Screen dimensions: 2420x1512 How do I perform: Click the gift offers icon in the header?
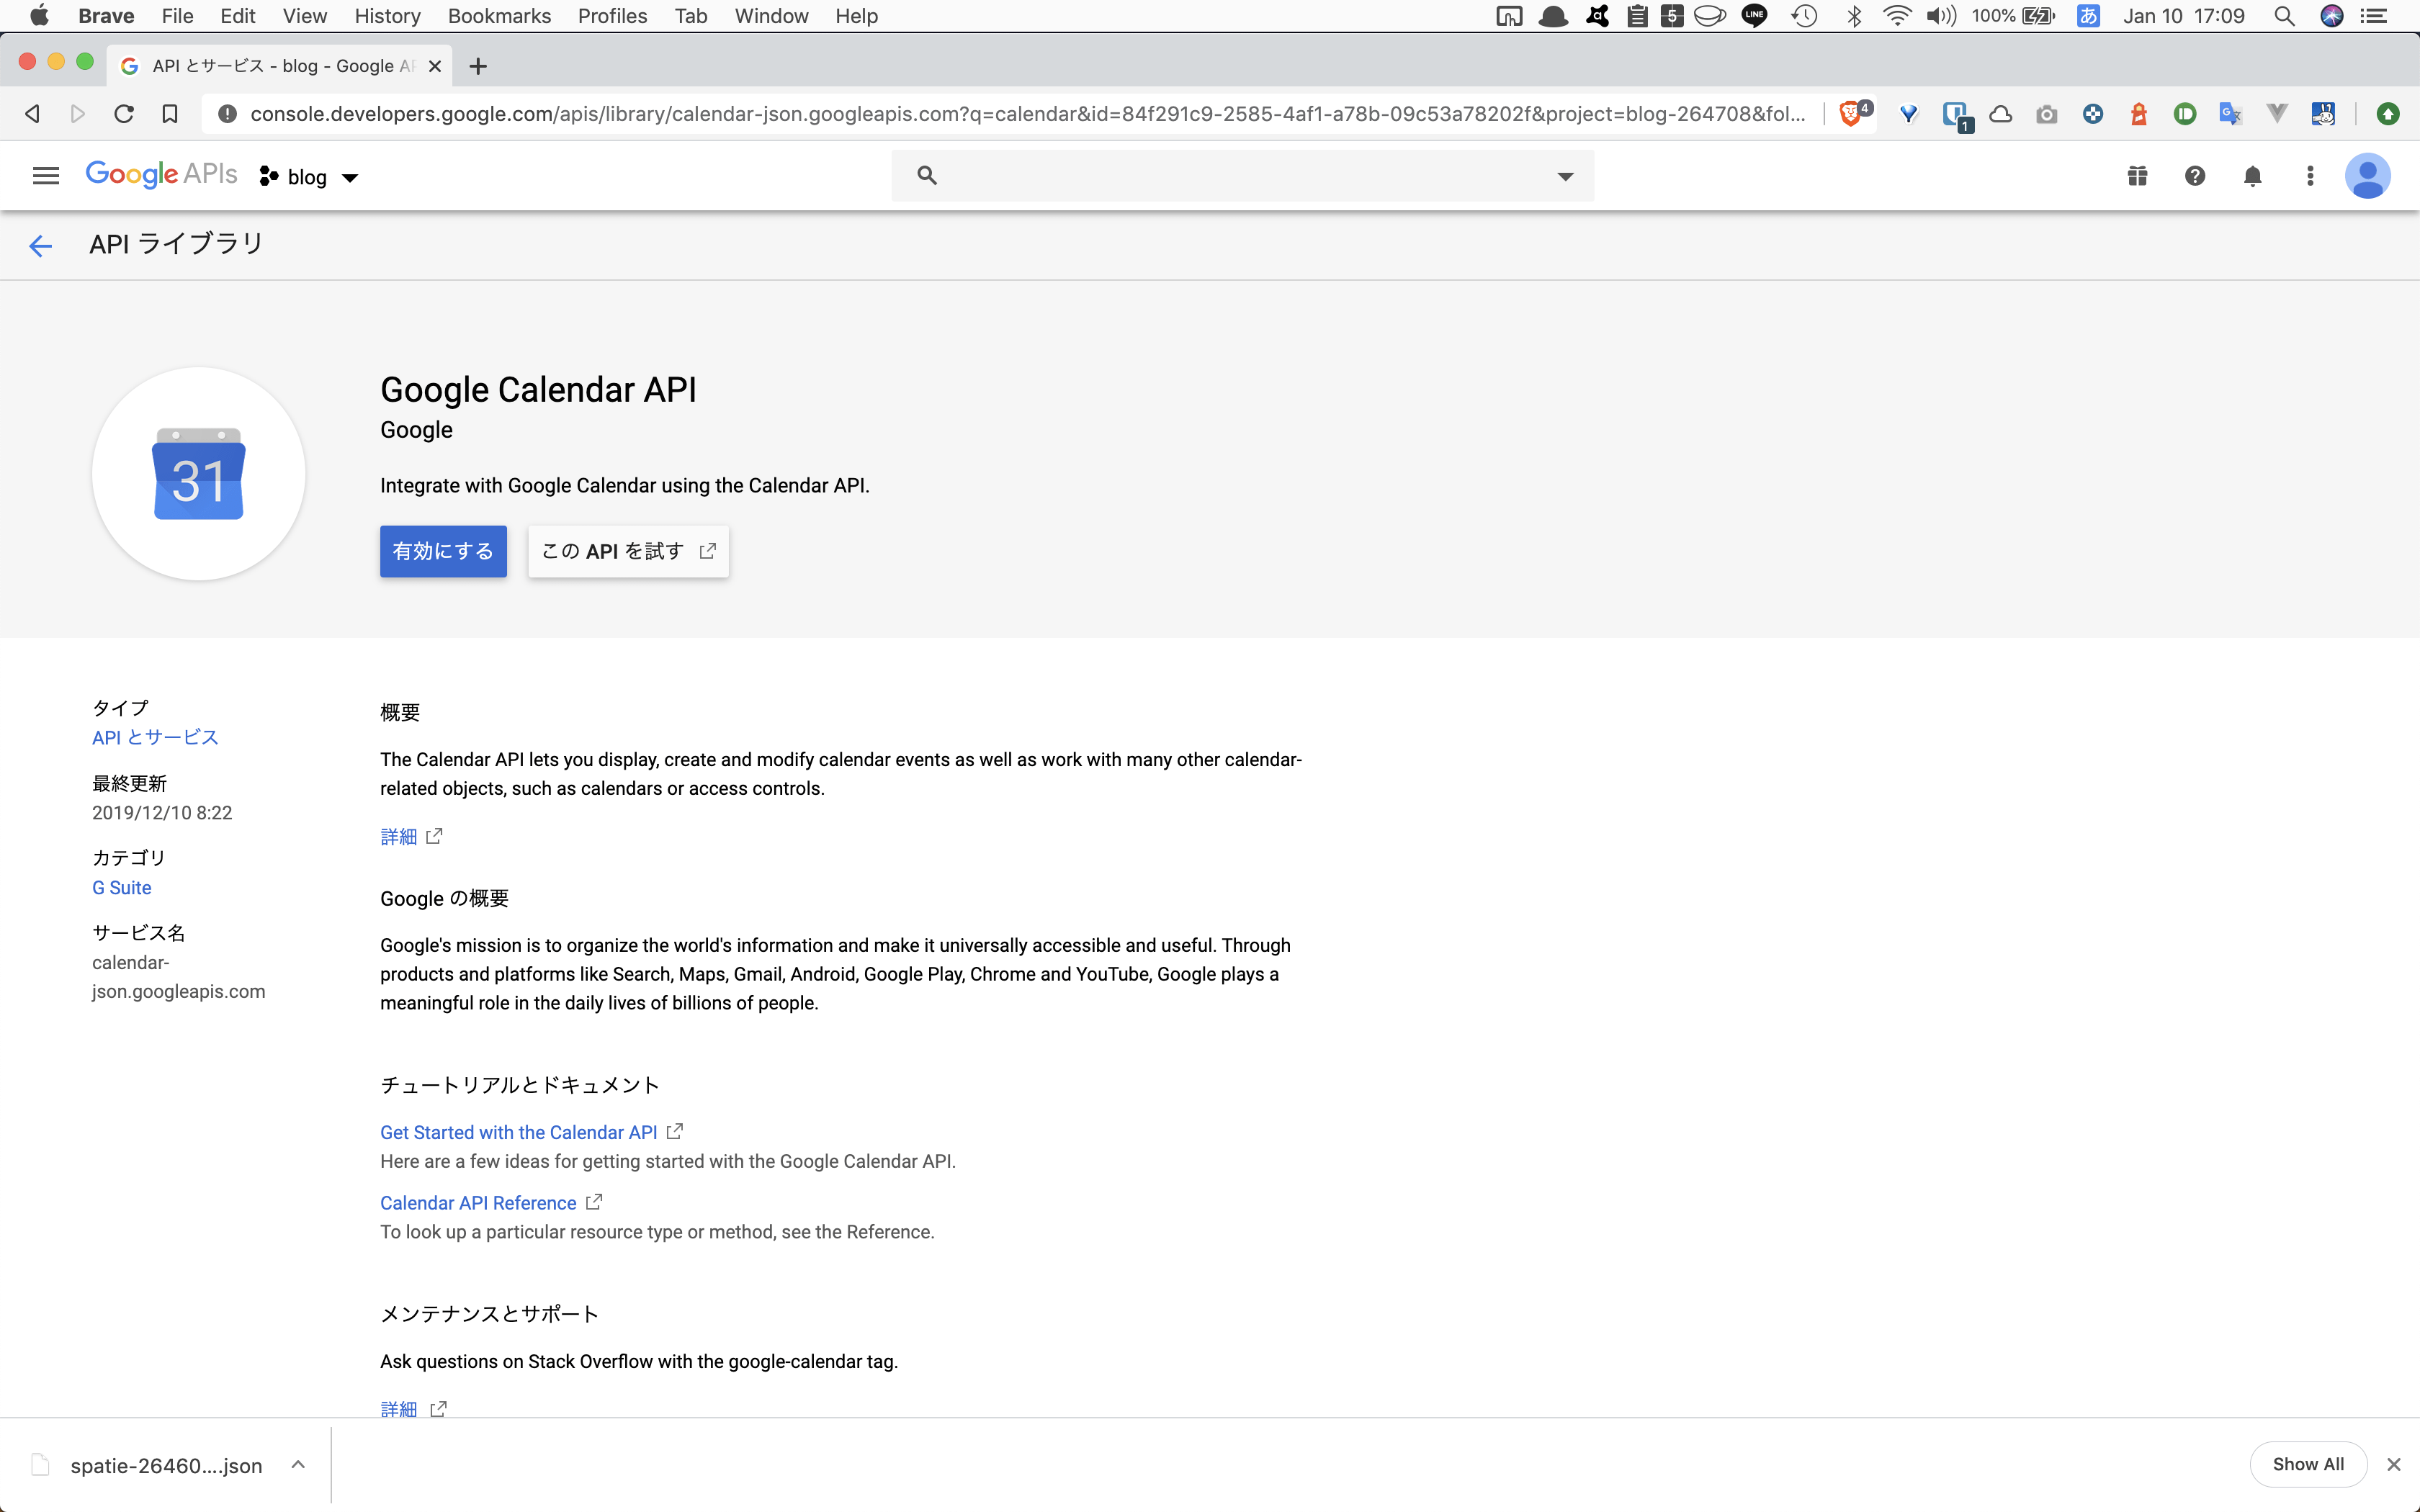2137,176
